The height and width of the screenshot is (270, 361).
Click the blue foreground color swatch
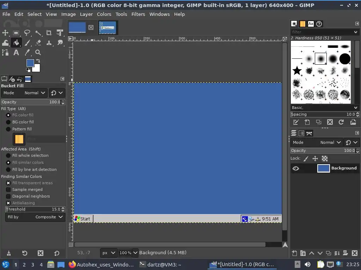[30, 63]
